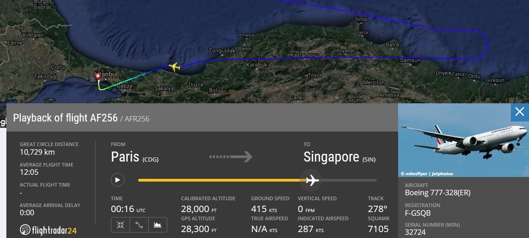Open the altitude graph chart icon
The width and height of the screenshot is (529, 238).
click(x=158, y=225)
